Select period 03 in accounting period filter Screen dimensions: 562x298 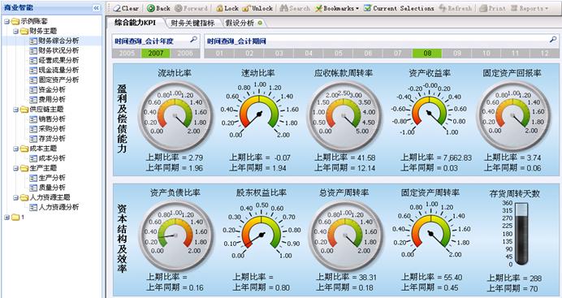pos(279,54)
